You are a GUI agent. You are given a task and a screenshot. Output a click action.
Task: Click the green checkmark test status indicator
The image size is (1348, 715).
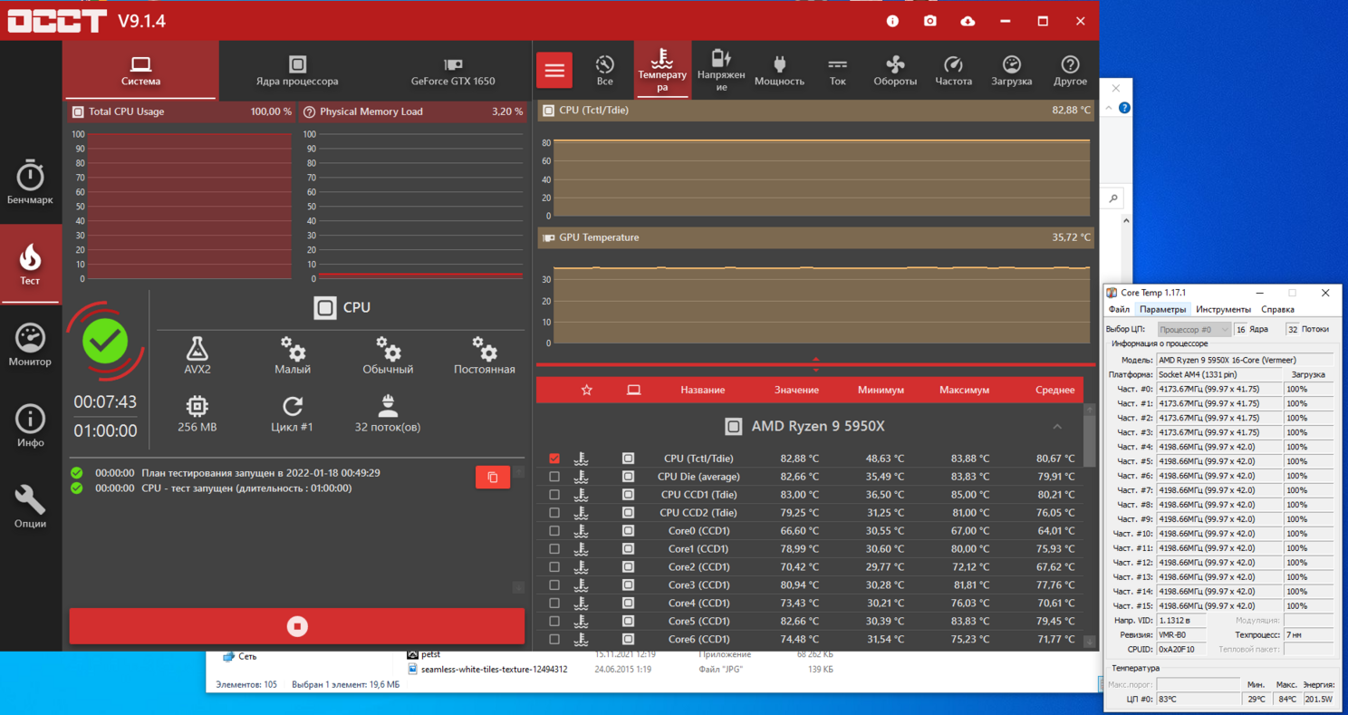click(105, 342)
